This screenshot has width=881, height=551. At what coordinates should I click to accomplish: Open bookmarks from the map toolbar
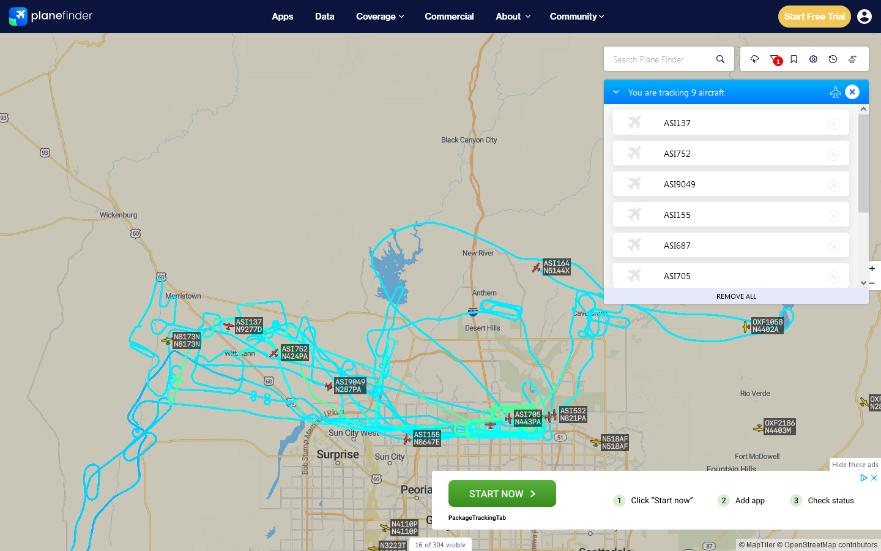[x=794, y=59]
